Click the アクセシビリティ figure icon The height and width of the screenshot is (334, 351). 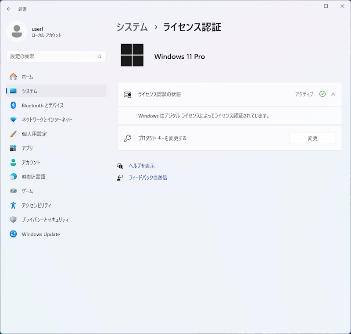[13, 205]
